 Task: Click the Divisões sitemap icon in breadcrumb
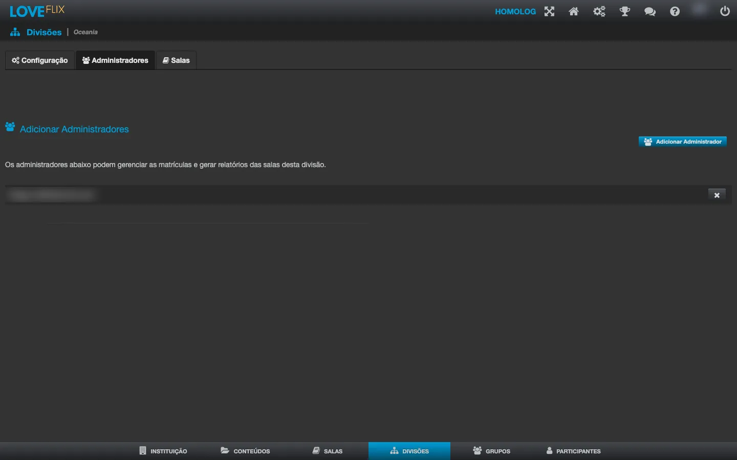tap(15, 32)
